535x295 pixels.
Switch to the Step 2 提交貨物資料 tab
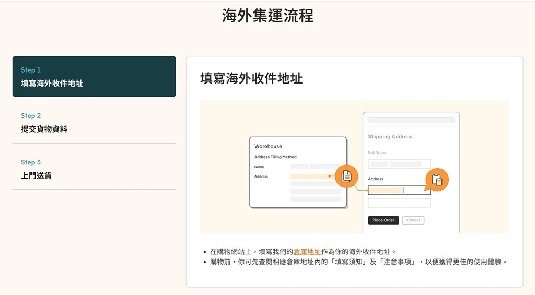(x=94, y=122)
